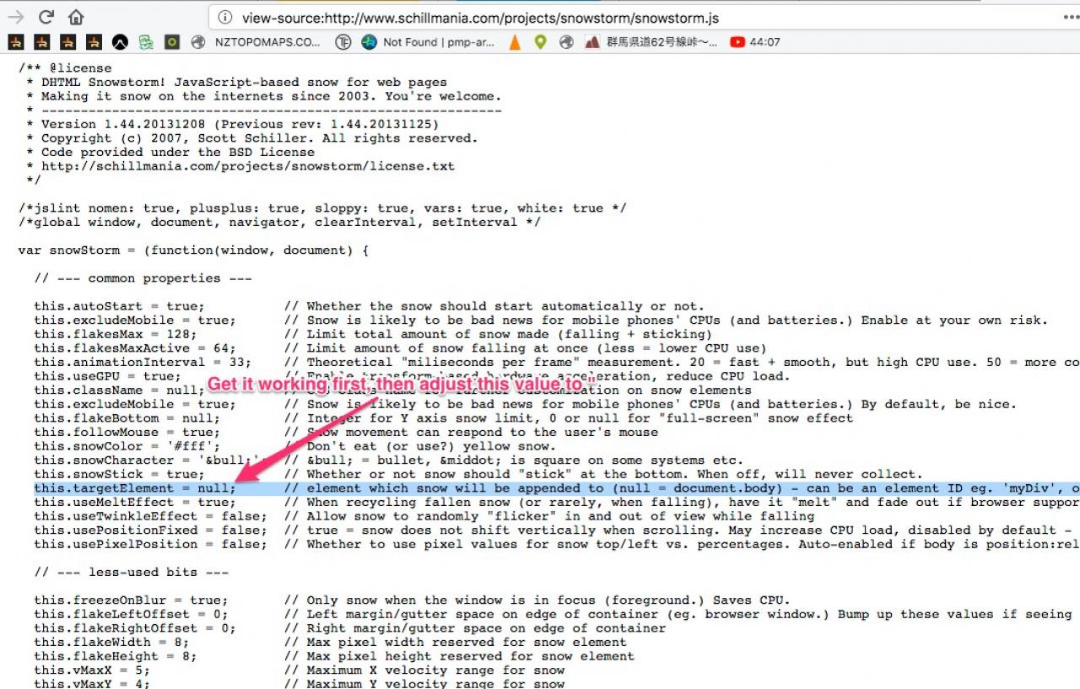Click the license.txt URL in the source comment
The height and width of the screenshot is (689, 1080).
248,166
